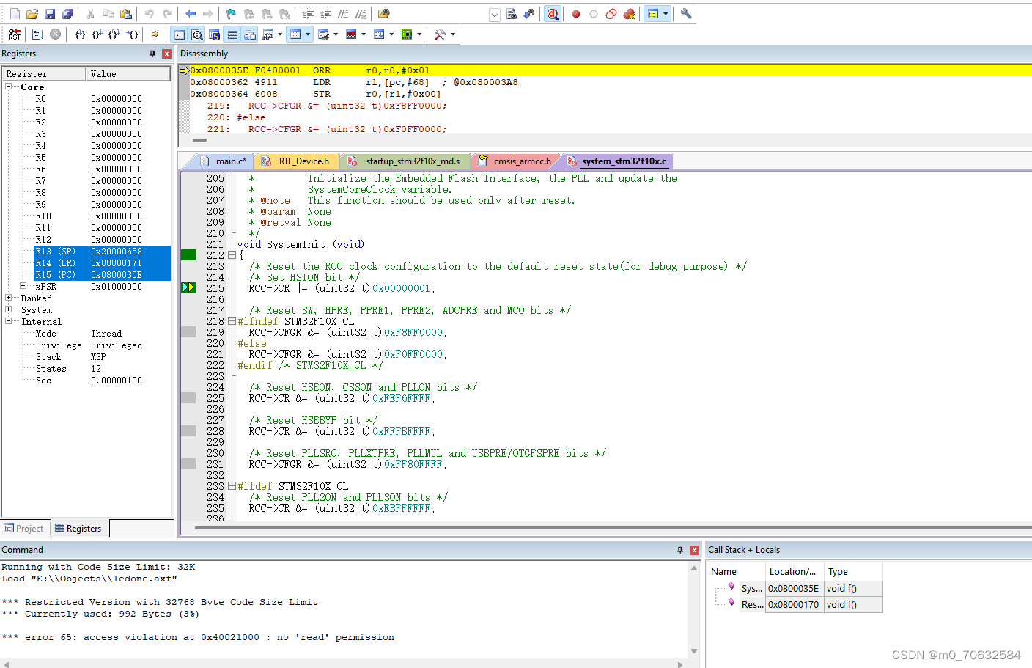
Task: Step over the current line
Action: pos(97,34)
